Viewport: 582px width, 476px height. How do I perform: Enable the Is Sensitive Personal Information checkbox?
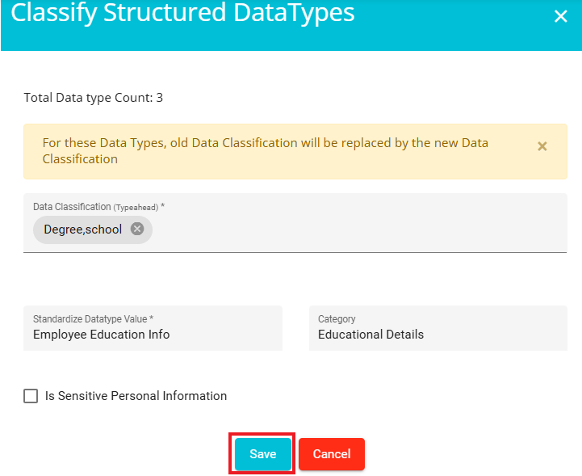coord(31,396)
